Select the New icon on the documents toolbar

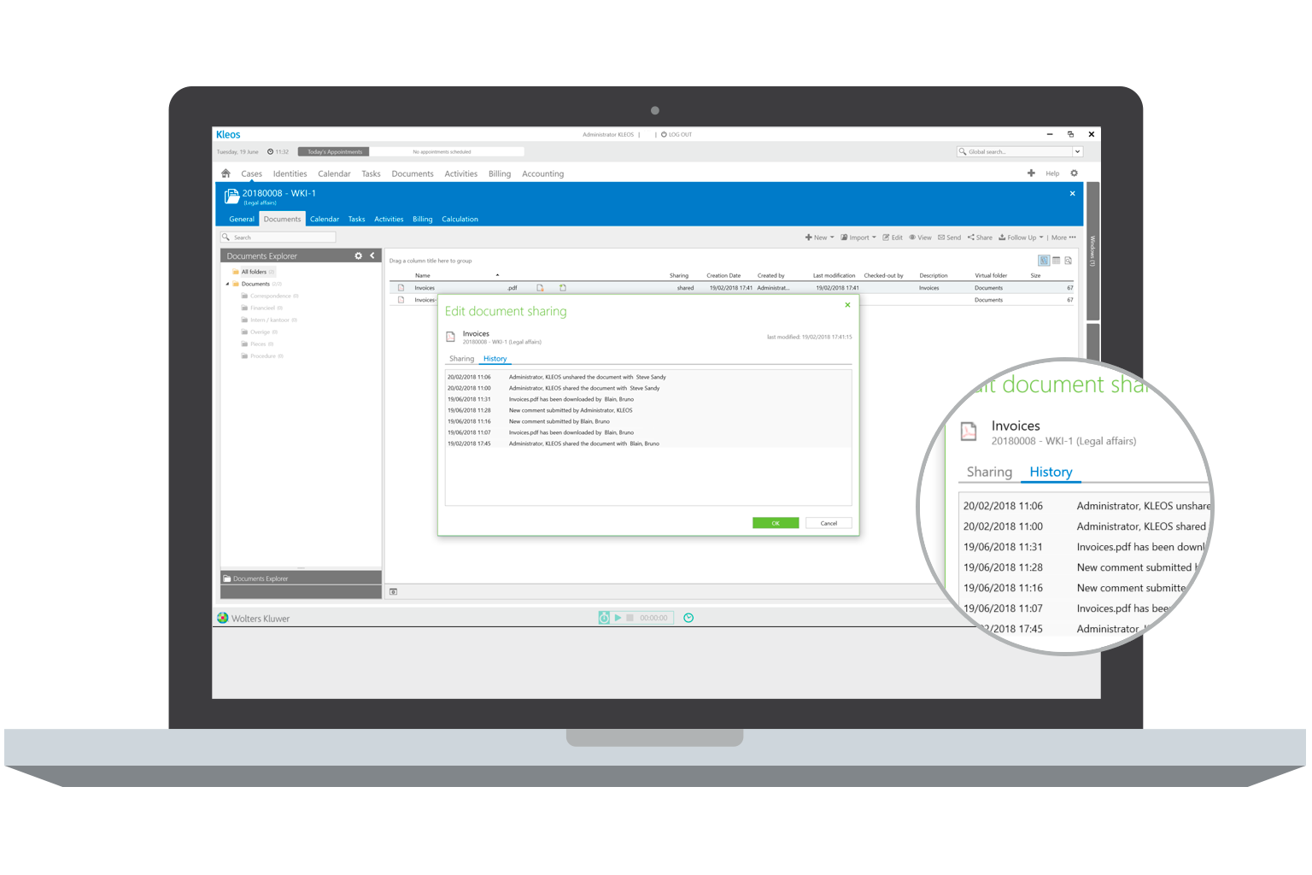(810, 237)
